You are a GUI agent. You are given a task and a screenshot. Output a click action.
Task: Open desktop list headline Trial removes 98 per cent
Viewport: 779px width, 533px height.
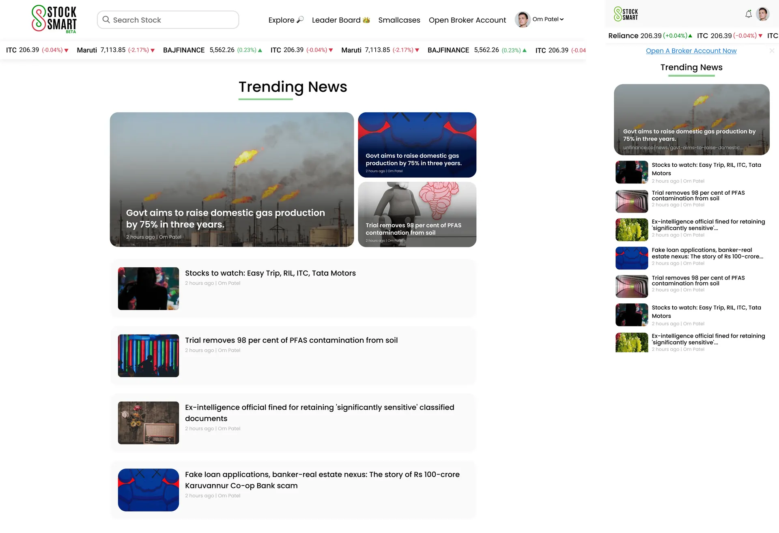tap(291, 340)
